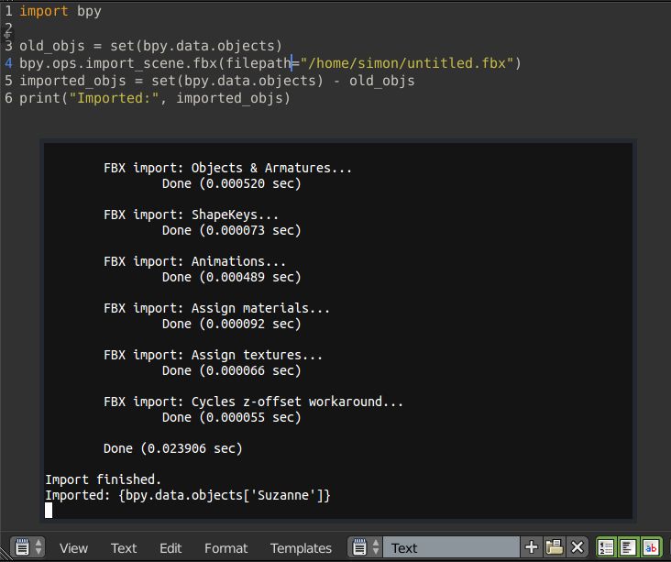Click console text 'Import finished.'
Image resolution: width=671 pixels, height=562 pixels.
pos(104,479)
